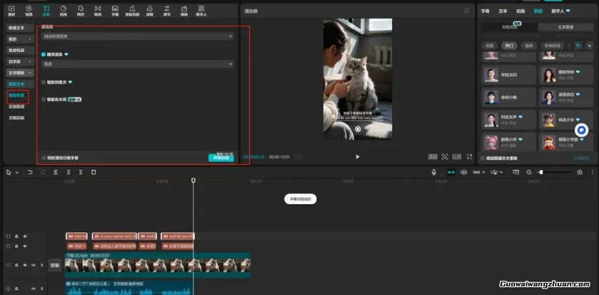Check the 同时清空已有字幕 checkbox
This screenshot has height=295, width=599.
click(x=44, y=158)
